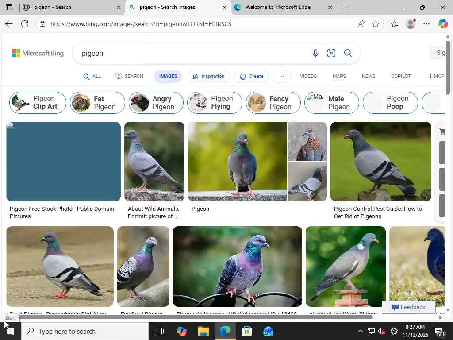Viewport: 453px width, 340px height.
Task: Open the pigeon on grass pest guide image
Action: [381, 161]
